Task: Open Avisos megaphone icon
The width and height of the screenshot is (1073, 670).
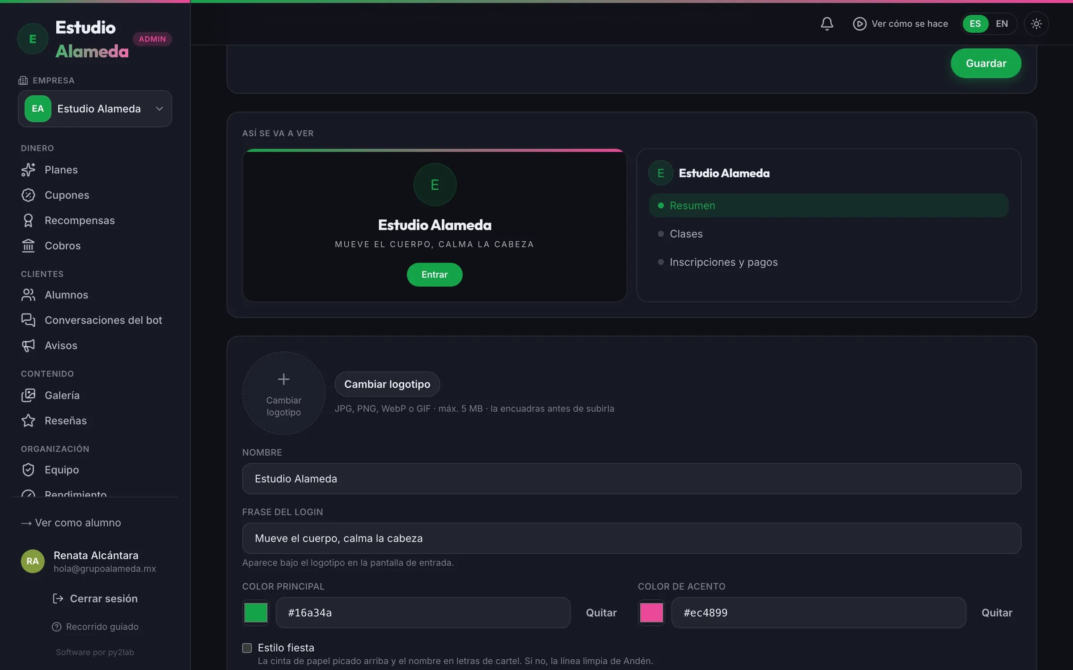Action: [x=28, y=345]
